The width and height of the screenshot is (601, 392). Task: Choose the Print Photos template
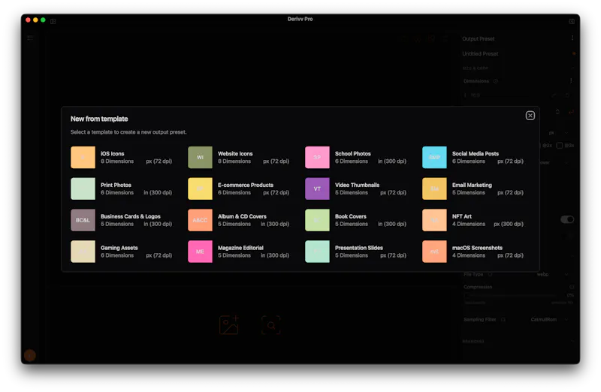122,188
